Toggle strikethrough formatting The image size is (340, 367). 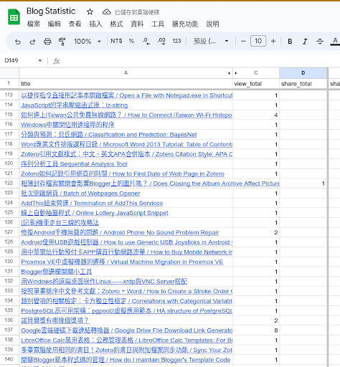pyautogui.click(x=320, y=42)
